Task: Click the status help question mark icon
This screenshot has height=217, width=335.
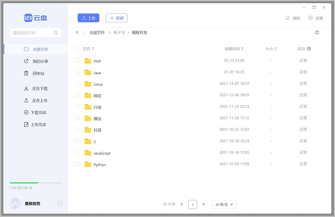Action: tap(309, 49)
